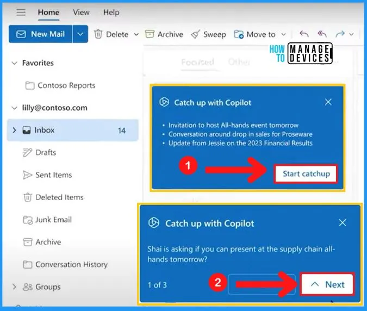Collapse the lilly@contoso.com account
367x311 pixels.
tap(15, 108)
